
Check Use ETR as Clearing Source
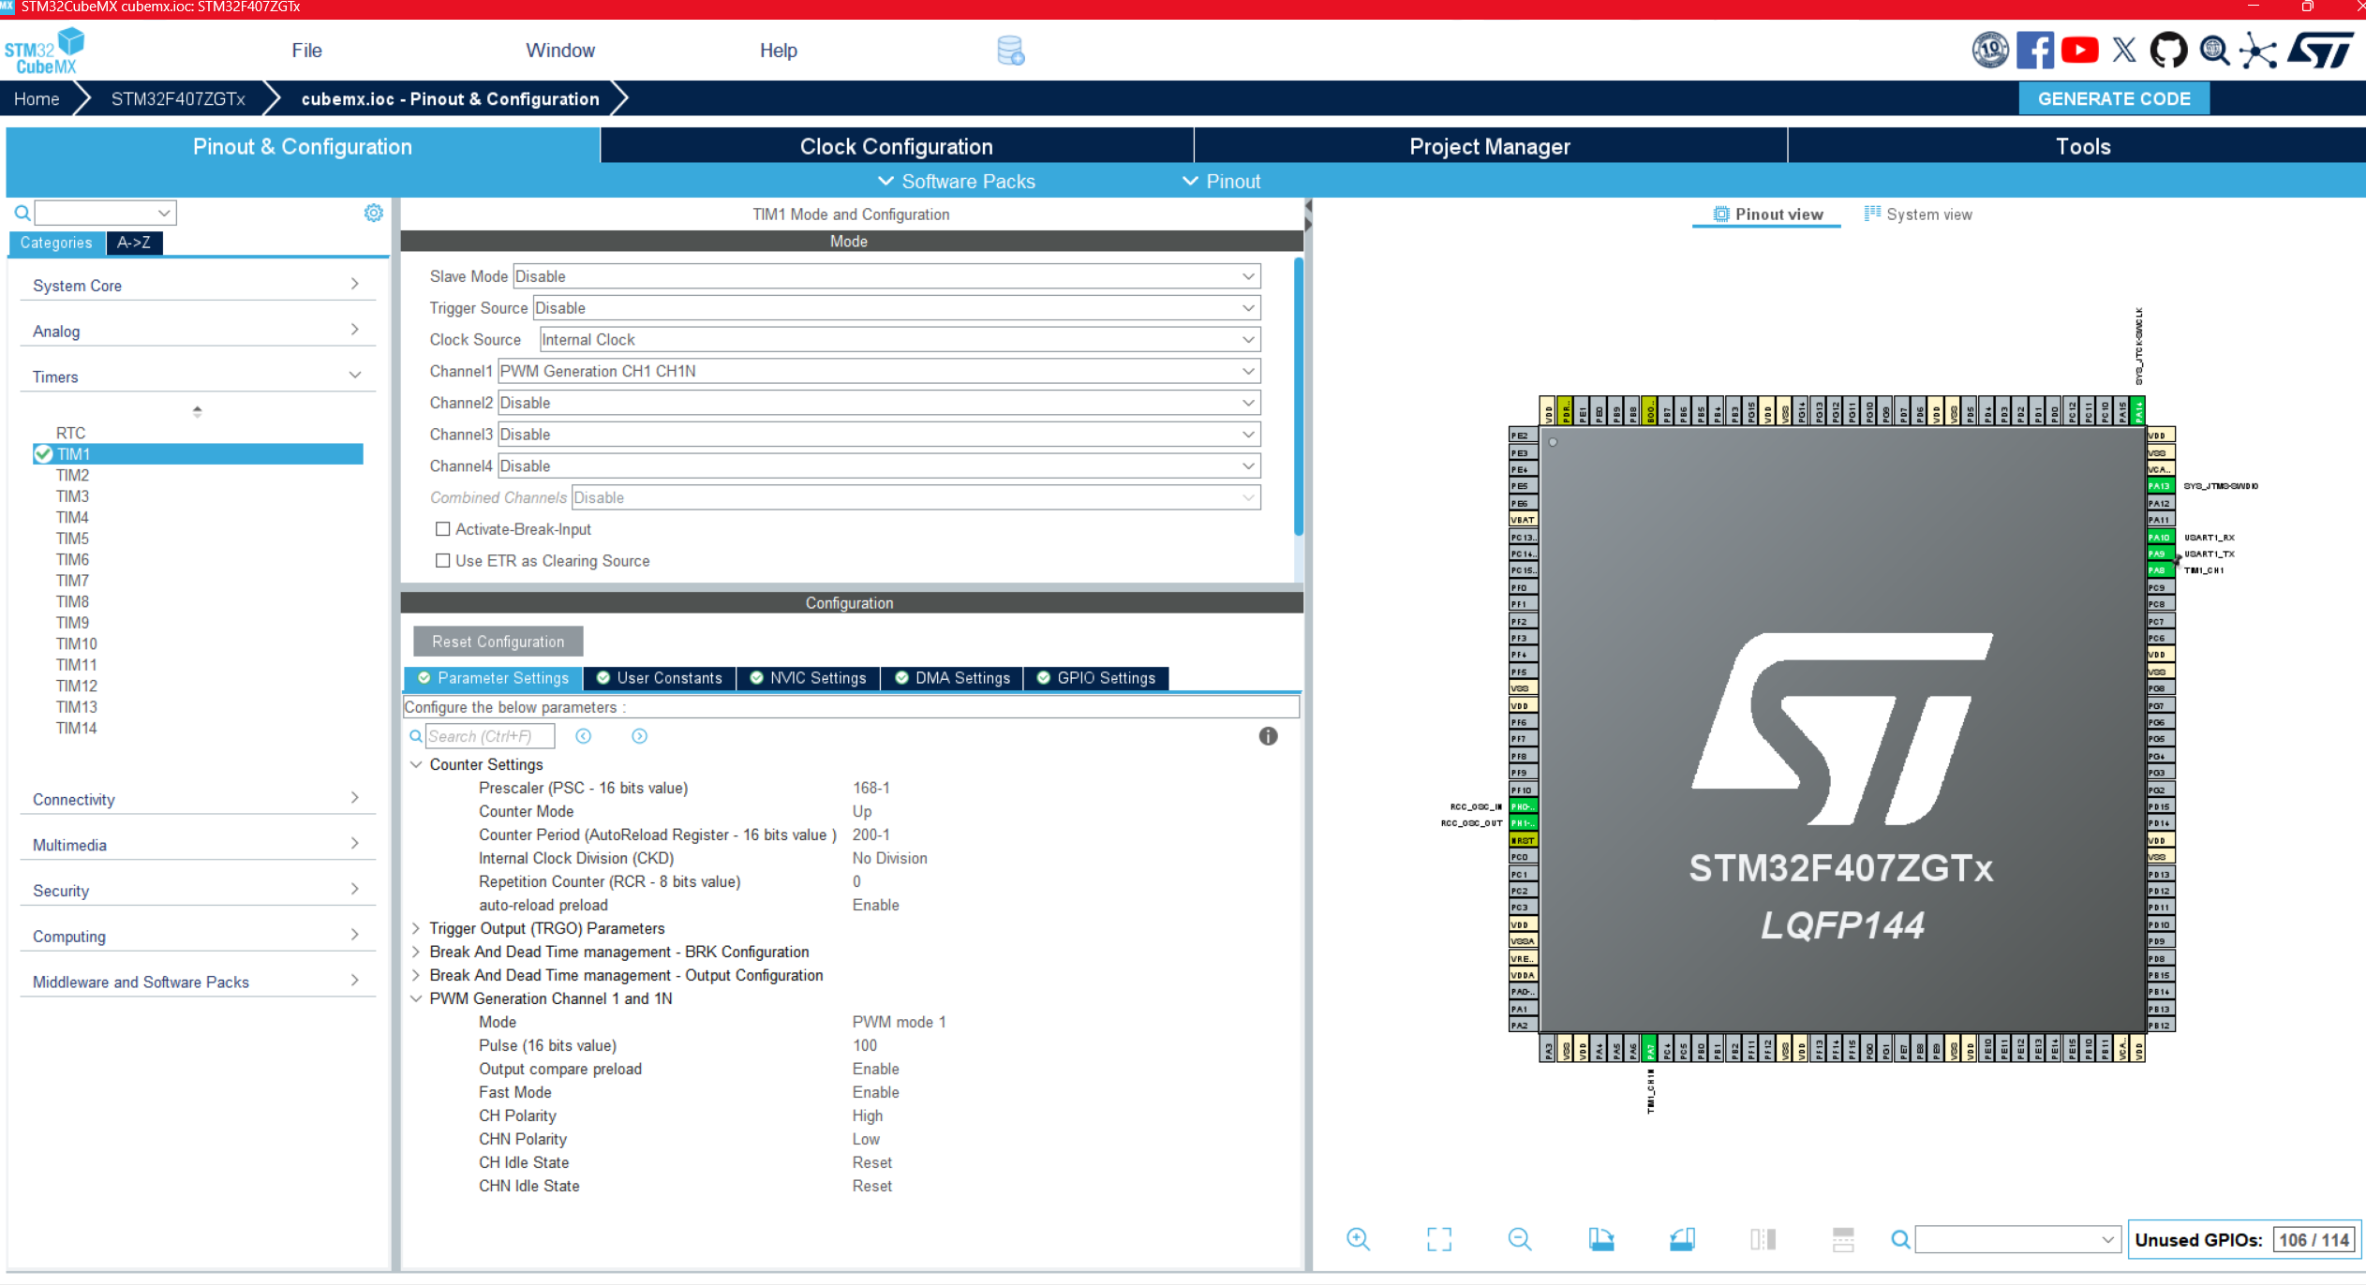[x=443, y=561]
